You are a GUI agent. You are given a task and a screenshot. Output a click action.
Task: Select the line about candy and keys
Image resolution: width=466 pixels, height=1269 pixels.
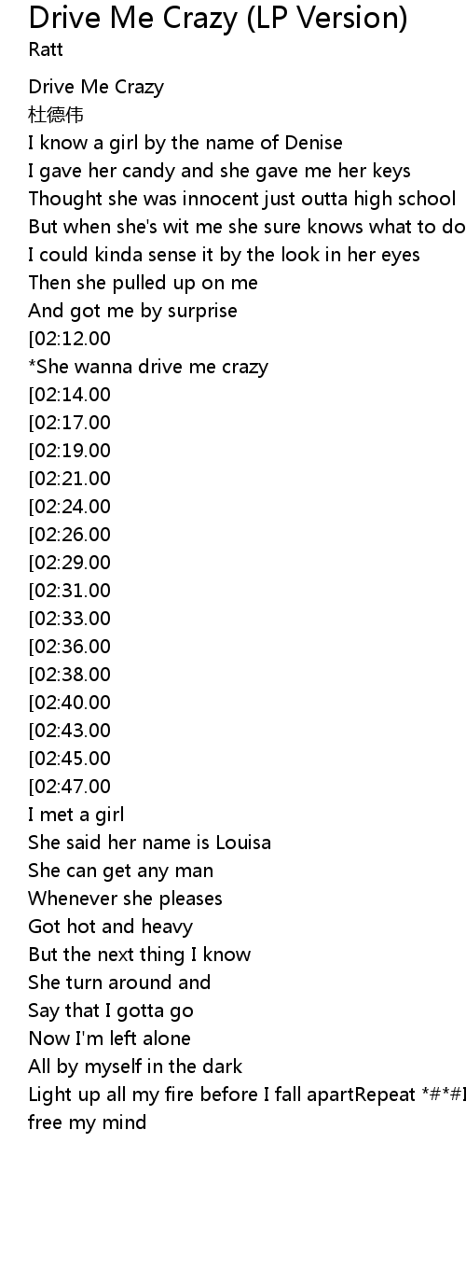tap(219, 171)
